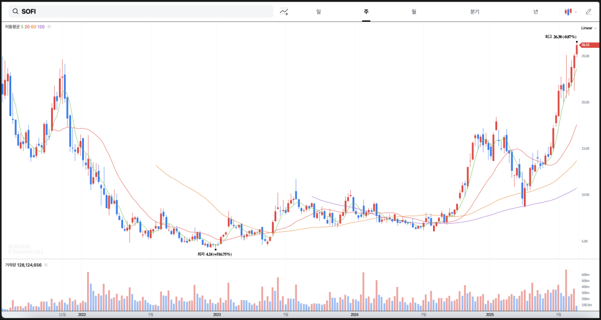Remove the 거래량 volume indicator

click(45, 265)
